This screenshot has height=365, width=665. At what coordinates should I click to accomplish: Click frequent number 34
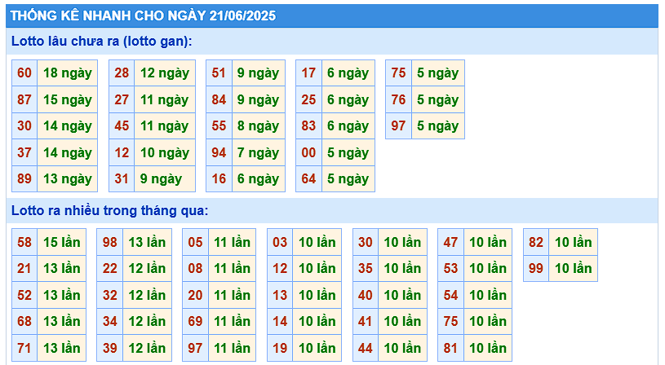[x=110, y=321]
